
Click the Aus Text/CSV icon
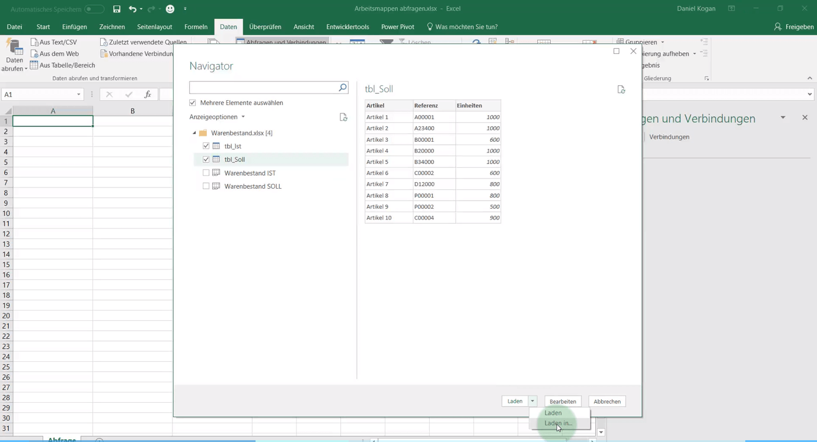[x=34, y=42]
